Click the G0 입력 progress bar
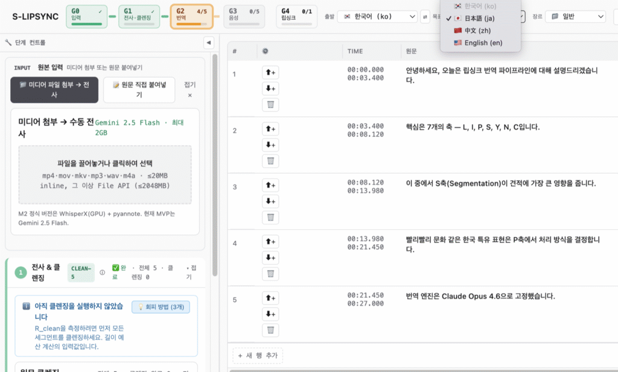Image resolution: width=618 pixels, height=372 pixels. tap(87, 24)
